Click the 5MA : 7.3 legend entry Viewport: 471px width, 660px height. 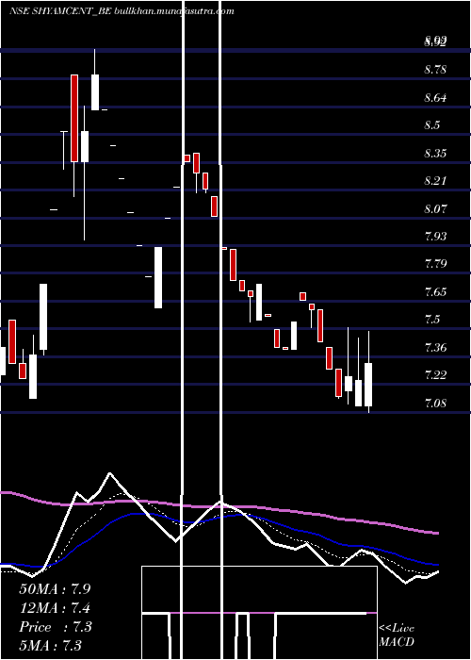tap(50, 645)
